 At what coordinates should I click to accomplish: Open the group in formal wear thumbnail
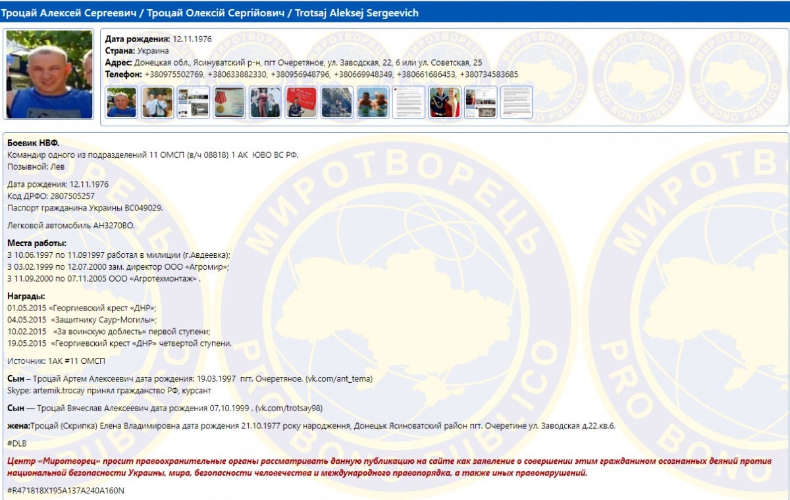pos(265,103)
